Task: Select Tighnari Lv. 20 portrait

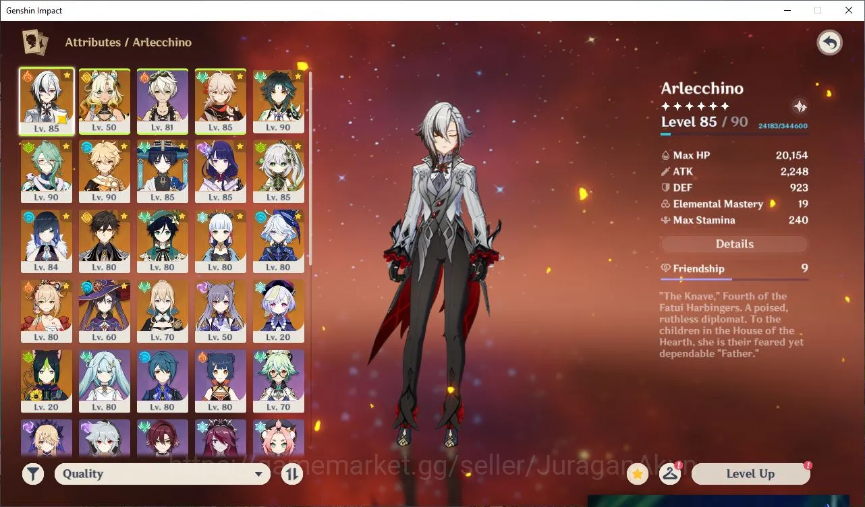Action: tap(47, 382)
